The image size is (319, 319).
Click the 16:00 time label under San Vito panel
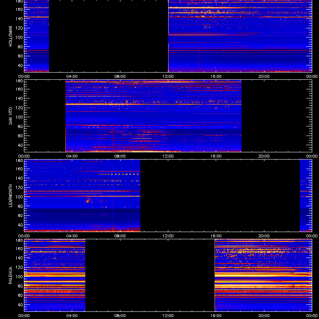tap(216, 156)
